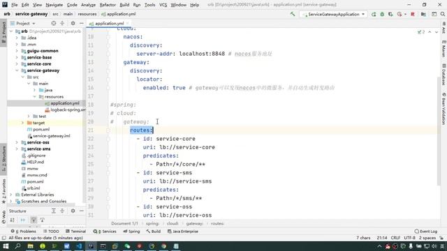Click Collapse All icon in Structure panel
The image size is (447, 251).
pos(62,211)
